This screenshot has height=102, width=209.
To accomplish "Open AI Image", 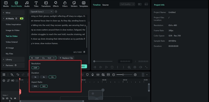I will coord(10,48).
